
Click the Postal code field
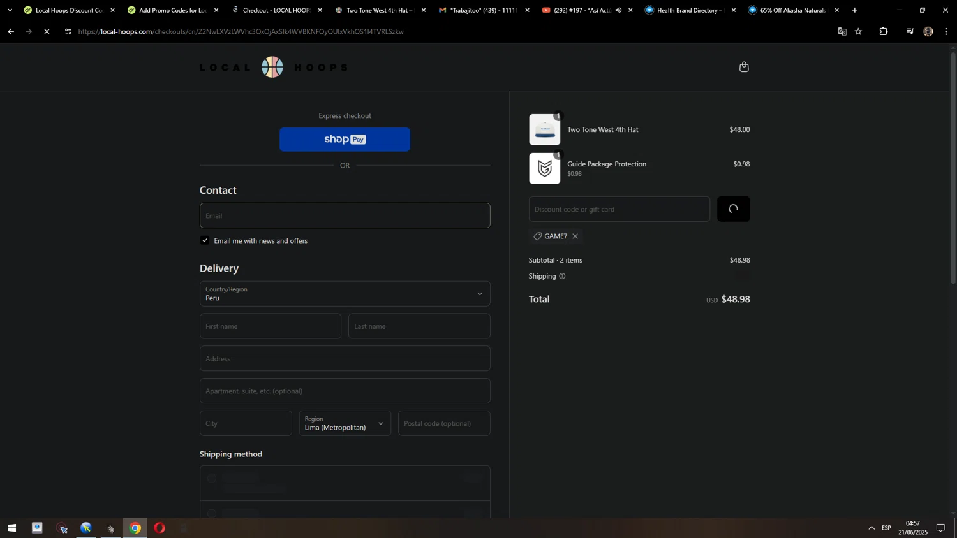444,423
